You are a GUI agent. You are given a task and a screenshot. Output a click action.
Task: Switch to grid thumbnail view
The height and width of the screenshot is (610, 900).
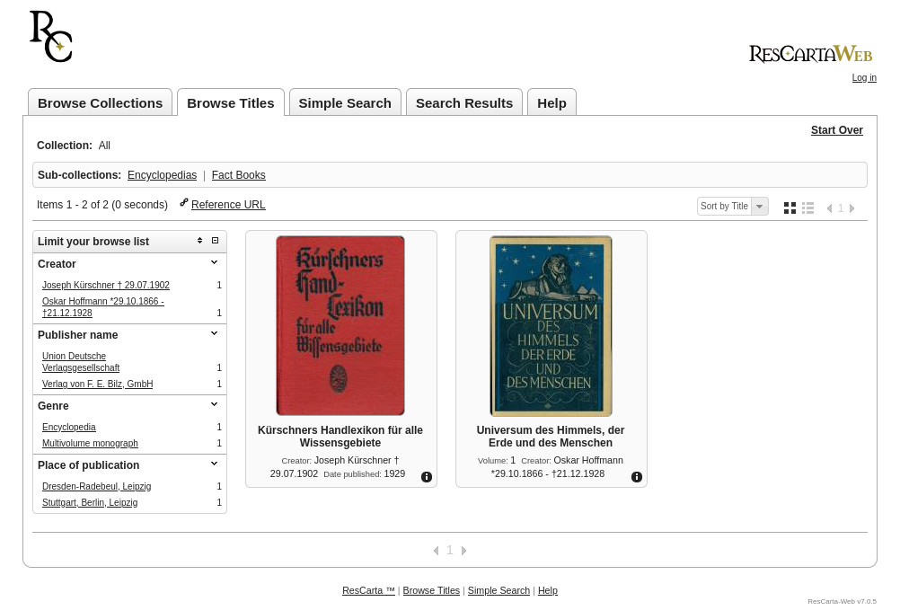790,208
